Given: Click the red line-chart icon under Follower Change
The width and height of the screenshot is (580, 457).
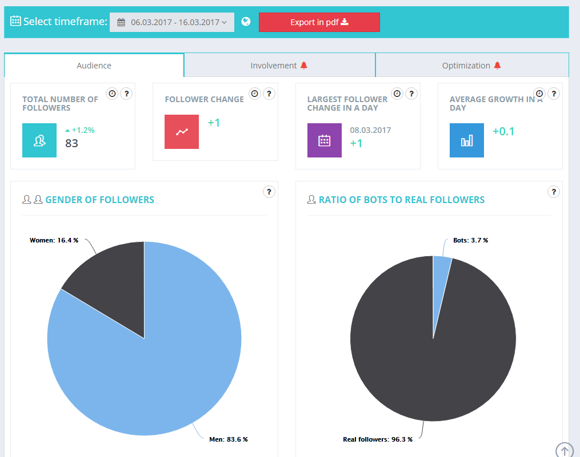Looking at the screenshot, I should coord(181,131).
